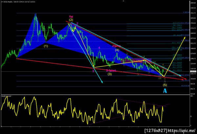Click the GOLD,Weekly chart title text
197x134 pixels.
8,2
